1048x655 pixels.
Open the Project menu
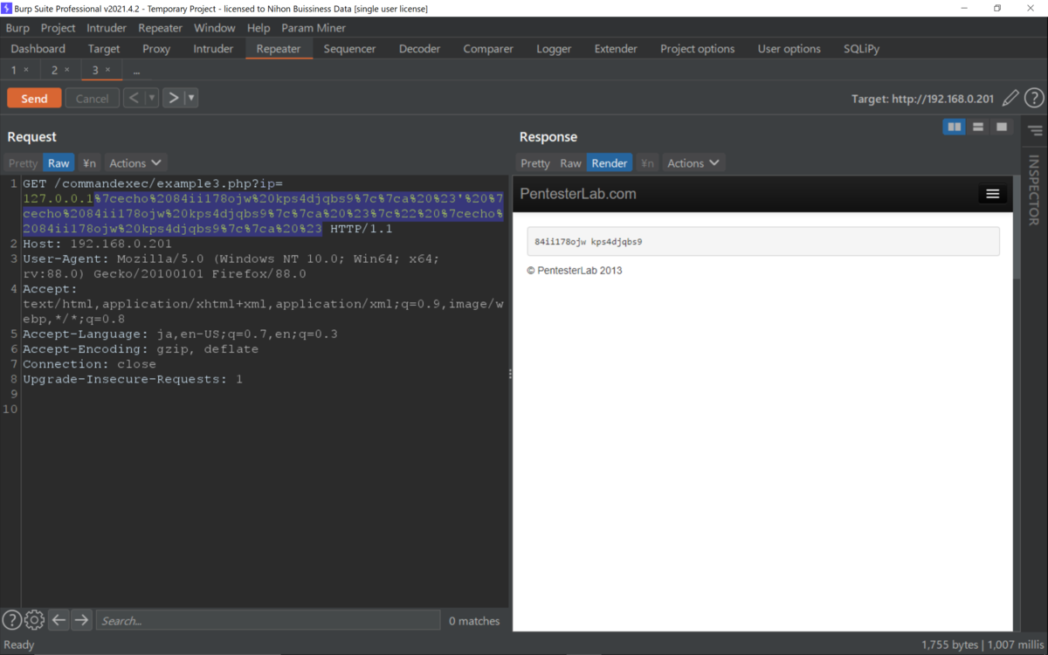click(x=59, y=28)
